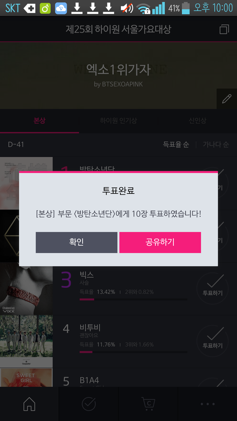This screenshot has width=237, height=421.
Task: Tap the 확인 confirm button
Action: [x=77, y=242]
